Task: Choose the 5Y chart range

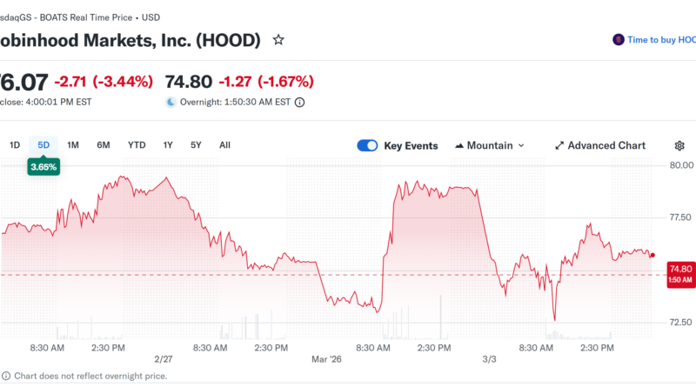Action: [196, 145]
